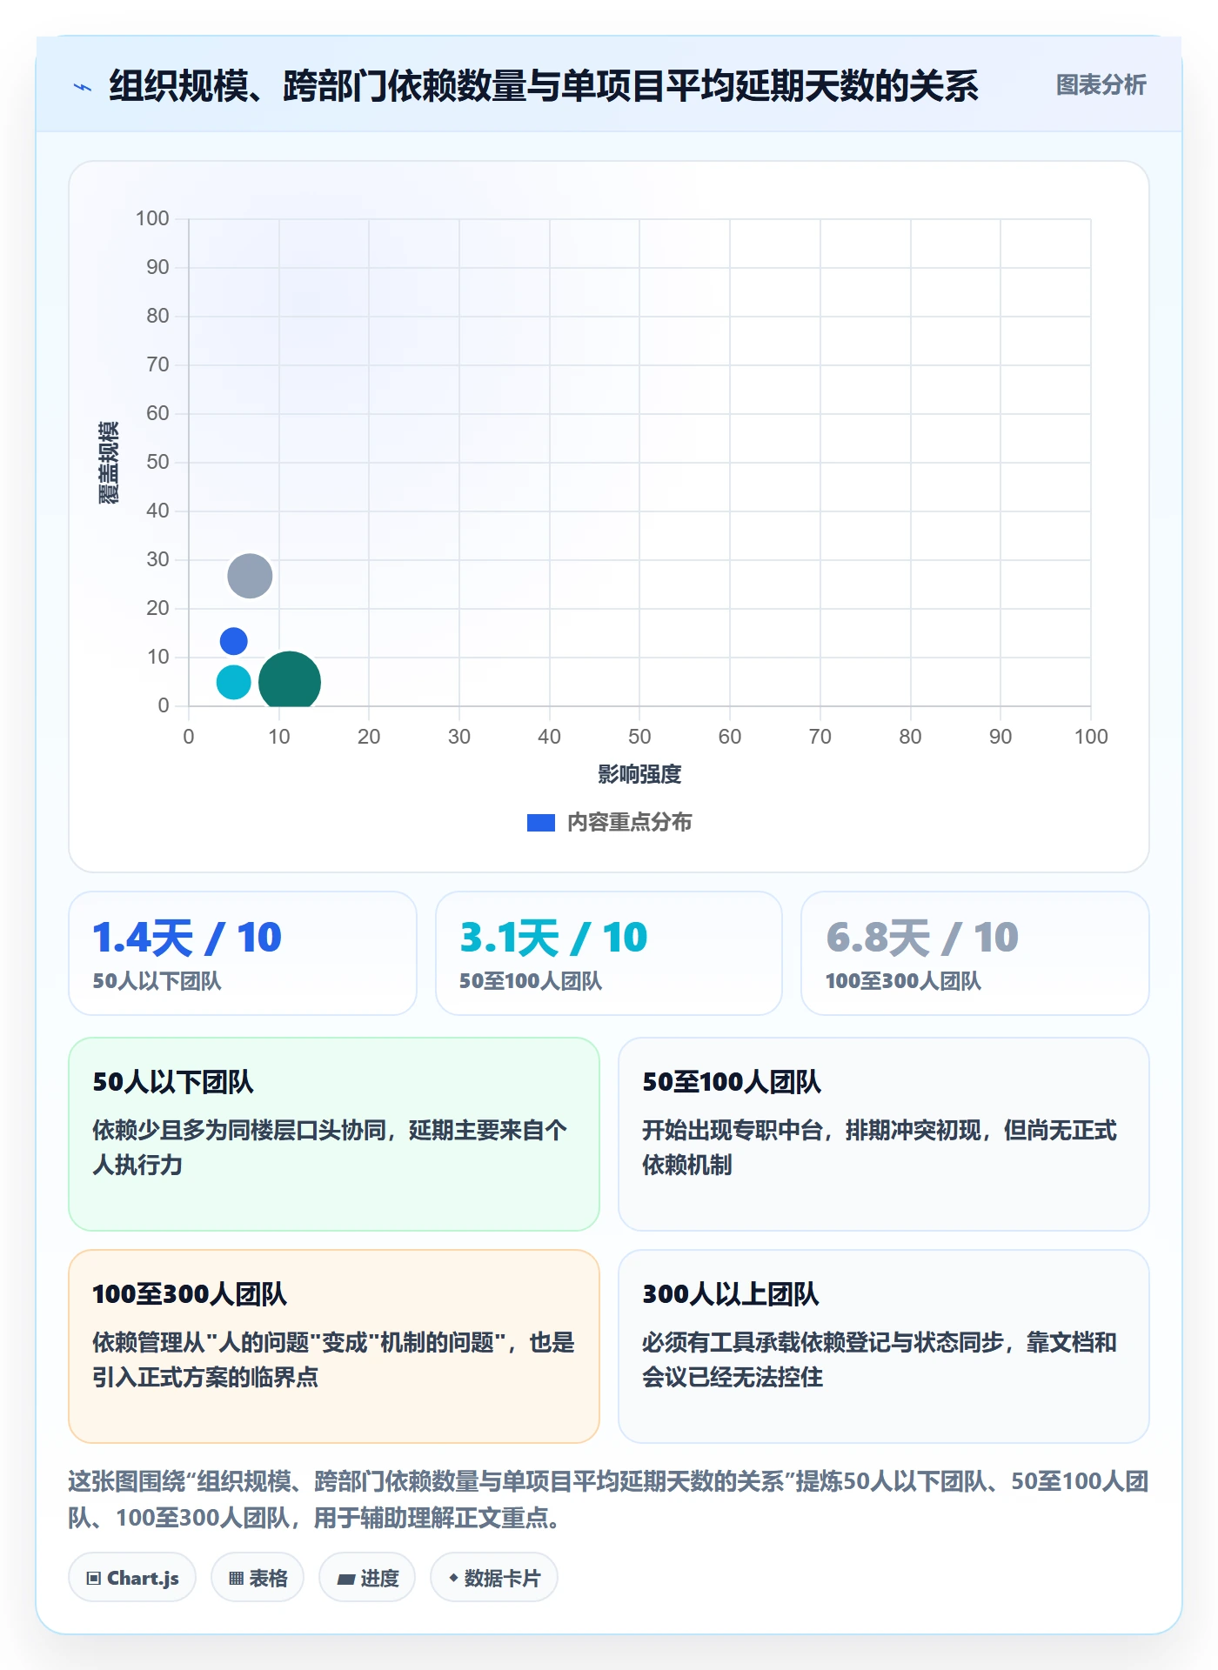This screenshot has width=1218, height=1670.
Task: Click the 50至100人团队 label under 3.1天
Action: [531, 981]
